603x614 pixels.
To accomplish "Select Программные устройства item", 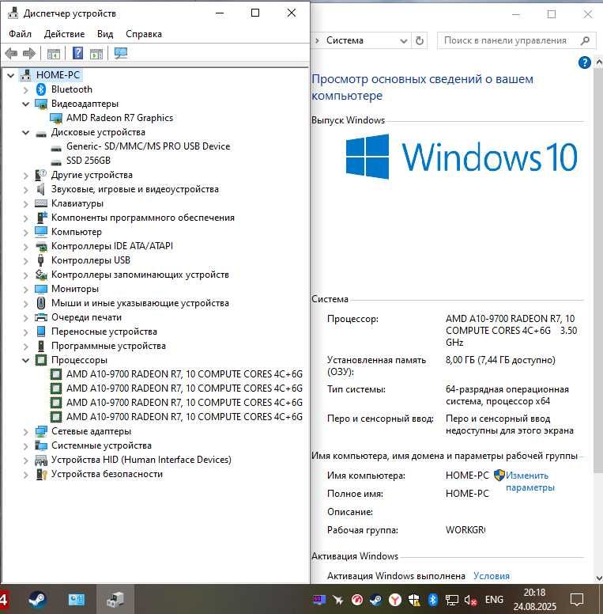I will [108, 346].
